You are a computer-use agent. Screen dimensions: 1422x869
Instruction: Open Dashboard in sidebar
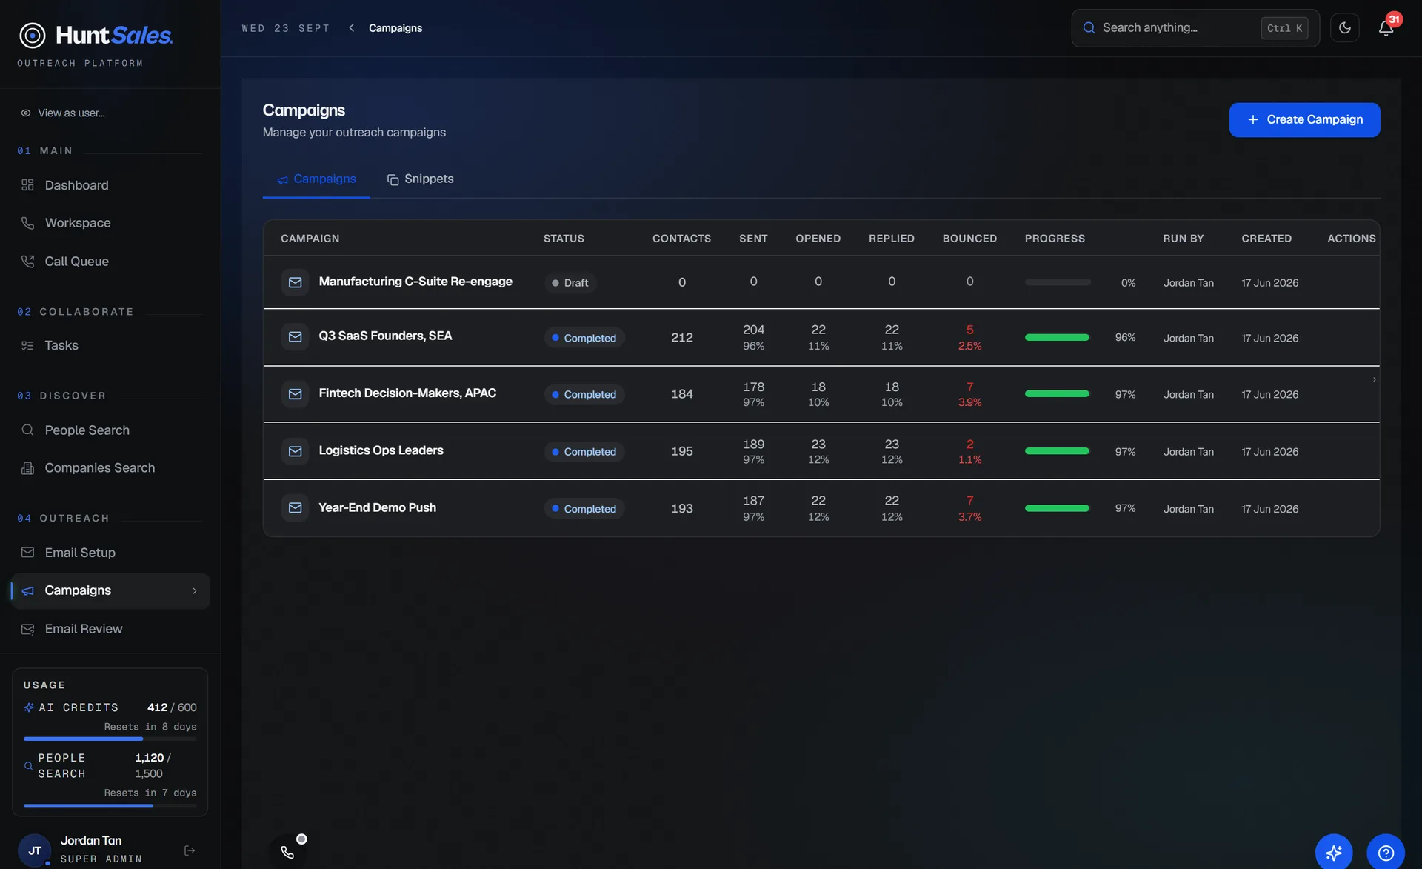click(110, 185)
